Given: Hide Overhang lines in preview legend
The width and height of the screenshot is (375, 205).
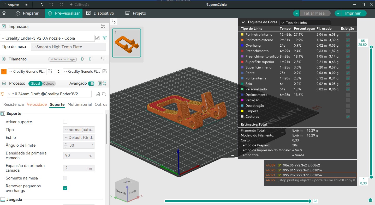Looking at the screenshot, I should [x=348, y=46].
